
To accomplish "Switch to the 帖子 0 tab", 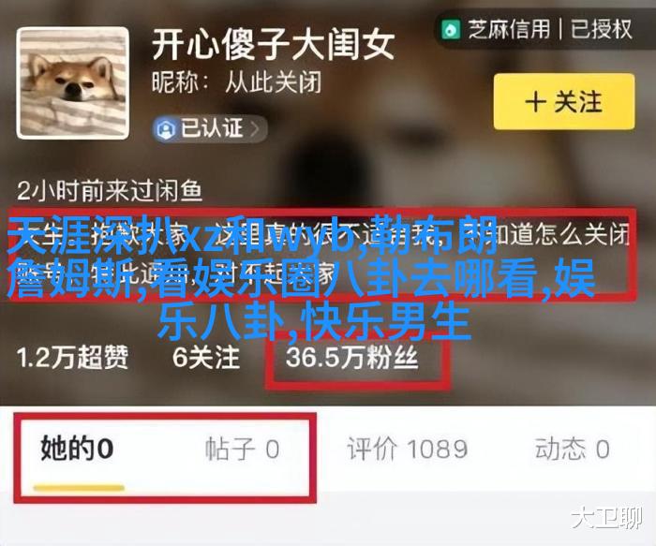I will pos(242,449).
